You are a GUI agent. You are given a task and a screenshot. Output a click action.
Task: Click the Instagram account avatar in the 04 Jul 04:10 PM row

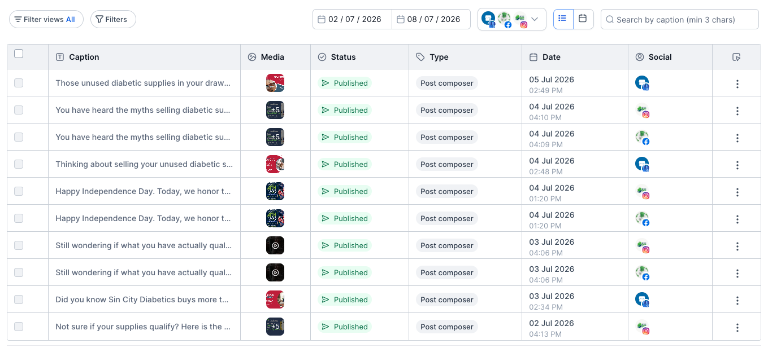642,111
